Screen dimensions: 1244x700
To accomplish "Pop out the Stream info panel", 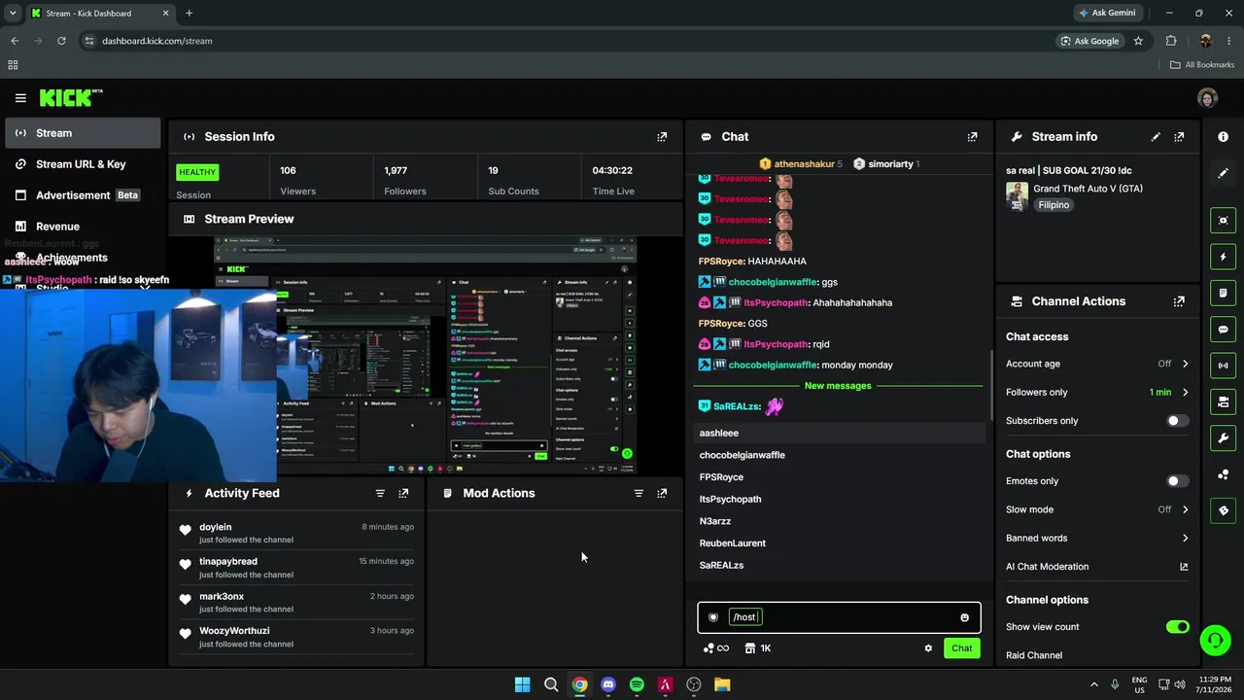I will [1179, 137].
